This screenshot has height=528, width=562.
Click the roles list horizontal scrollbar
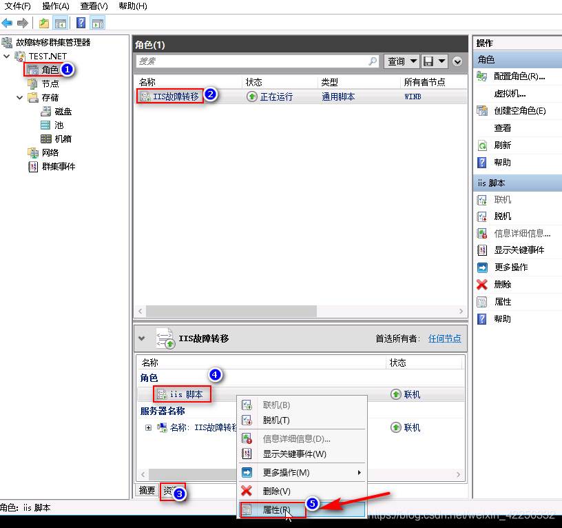click(x=231, y=311)
